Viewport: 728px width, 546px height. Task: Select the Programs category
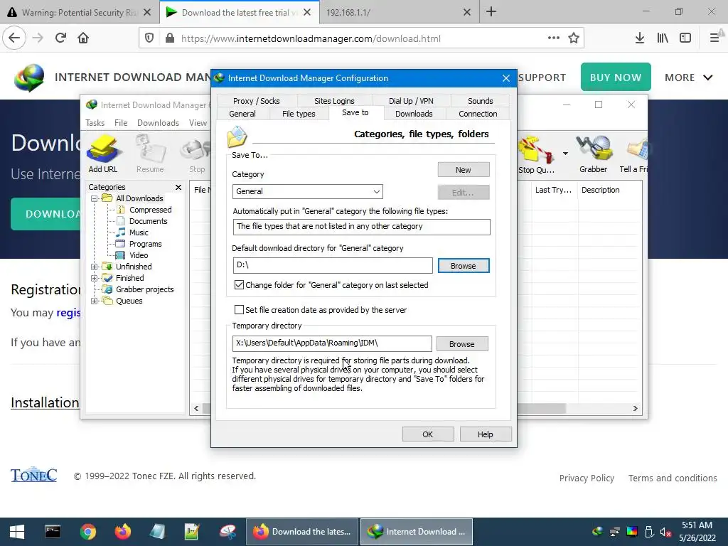pyautogui.click(x=145, y=244)
